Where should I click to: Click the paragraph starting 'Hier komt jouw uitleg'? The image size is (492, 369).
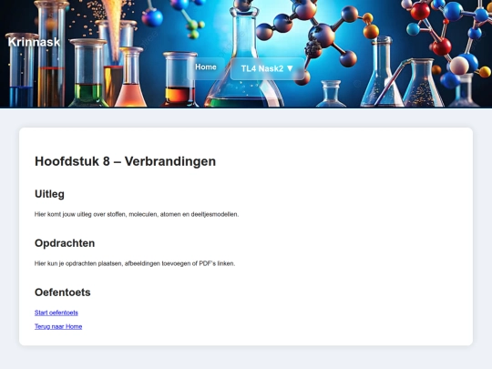(x=137, y=214)
